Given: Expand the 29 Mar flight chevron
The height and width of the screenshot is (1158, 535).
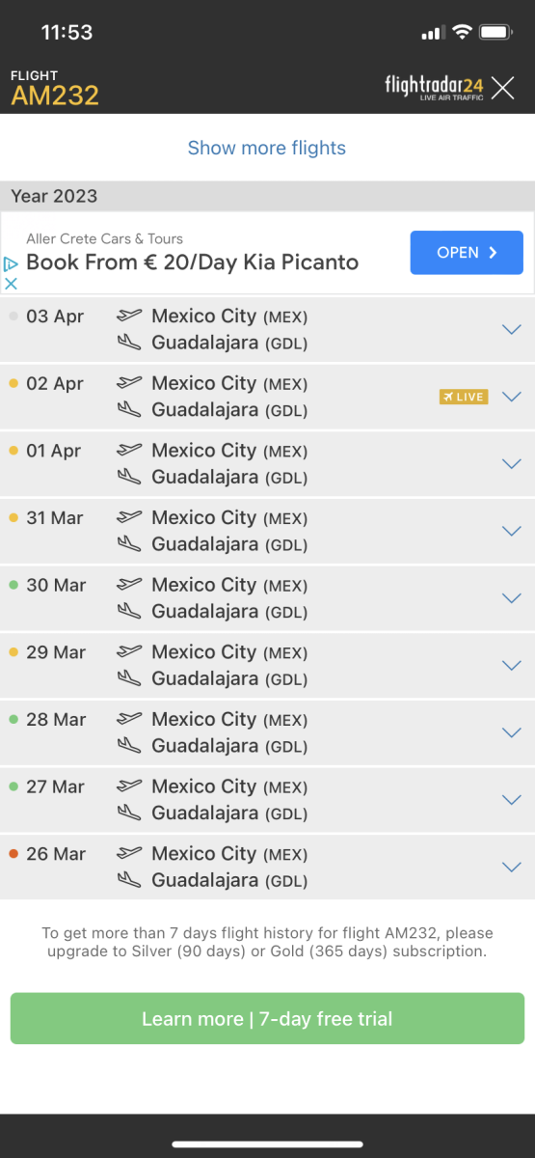Looking at the screenshot, I should (512, 665).
